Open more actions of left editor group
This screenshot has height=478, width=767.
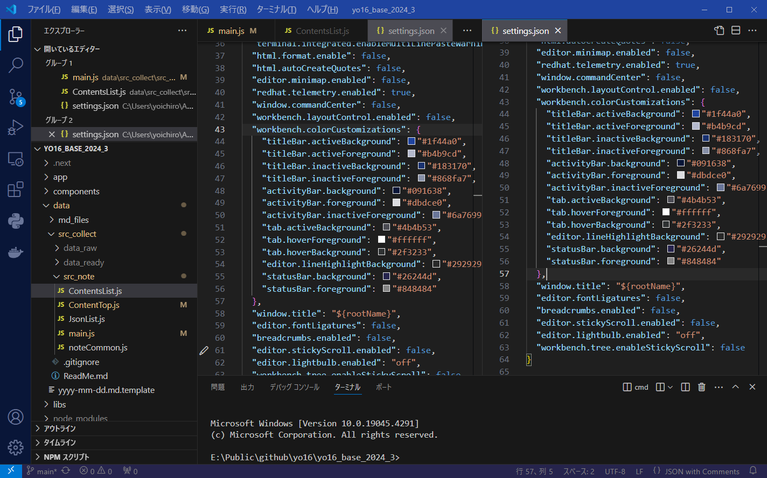click(x=467, y=31)
